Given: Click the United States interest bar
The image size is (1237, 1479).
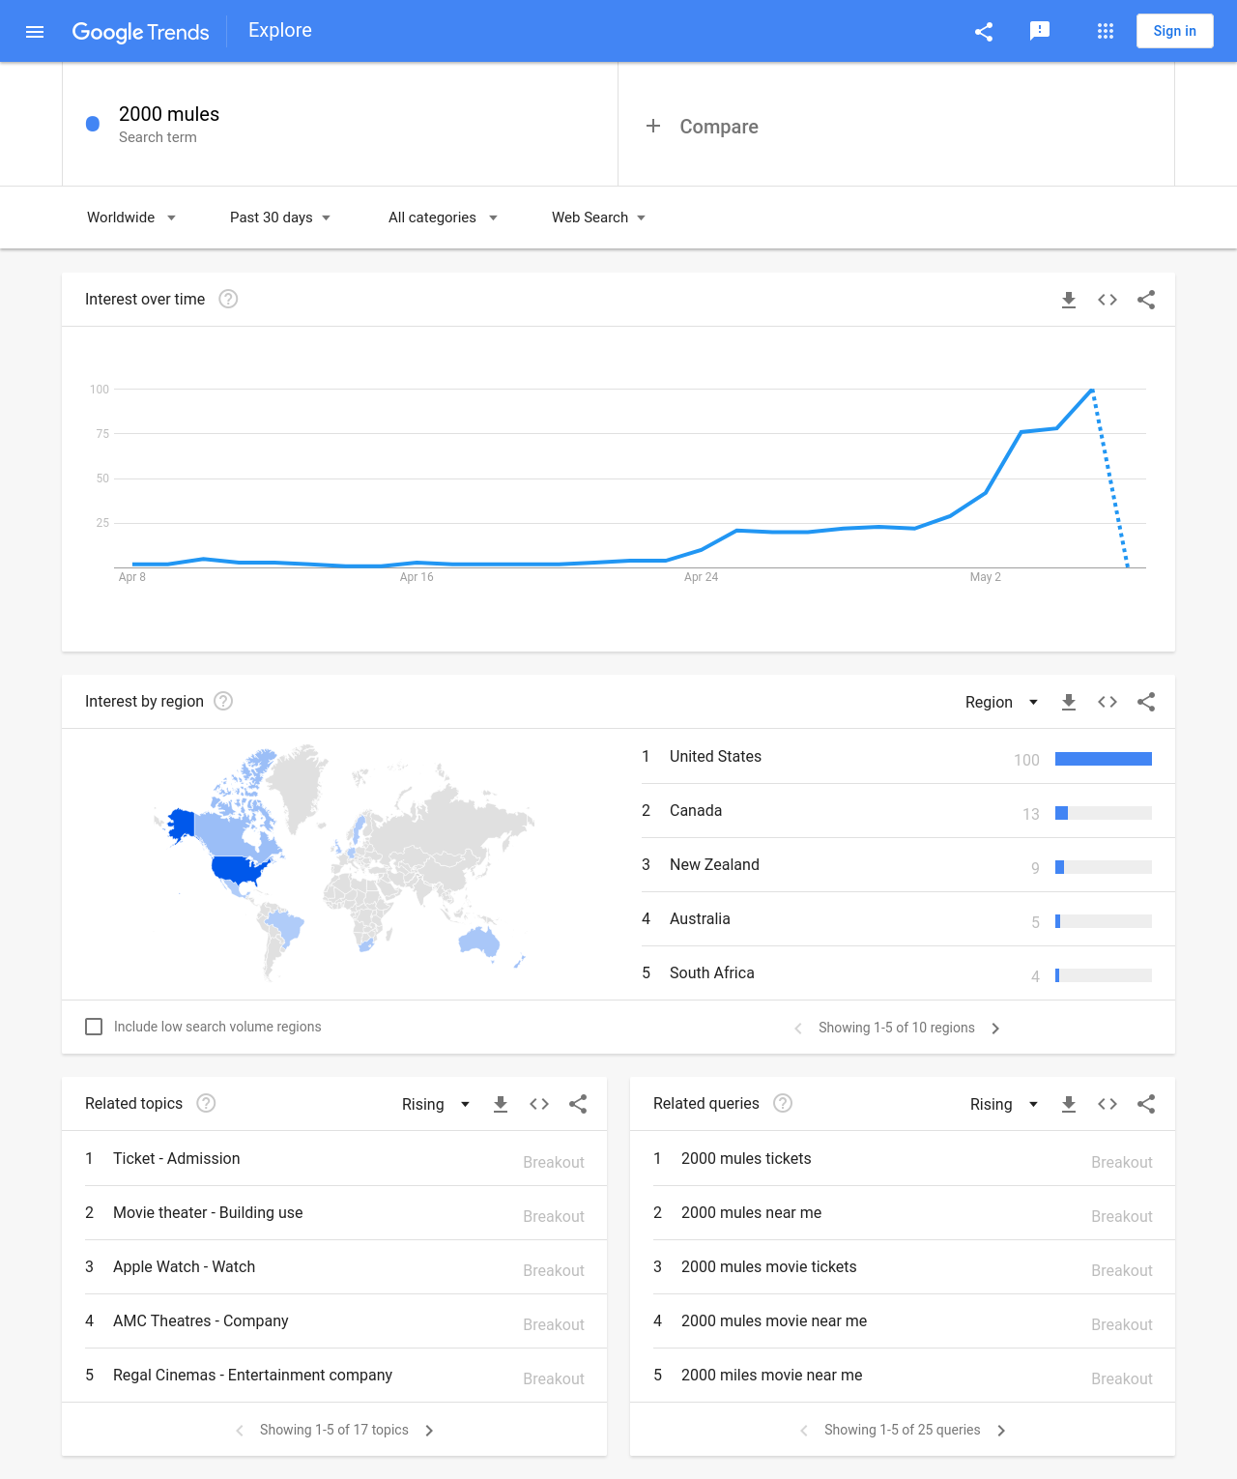Looking at the screenshot, I should [1104, 759].
